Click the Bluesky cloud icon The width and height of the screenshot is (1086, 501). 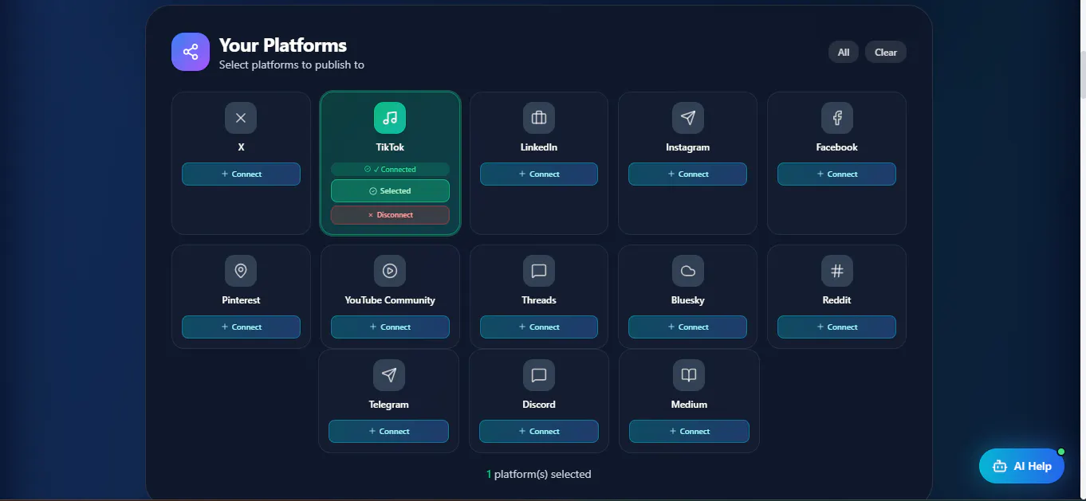click(688, 271)
